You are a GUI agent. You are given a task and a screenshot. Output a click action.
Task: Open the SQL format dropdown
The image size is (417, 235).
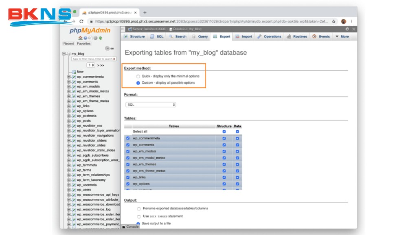coord(151,105)
